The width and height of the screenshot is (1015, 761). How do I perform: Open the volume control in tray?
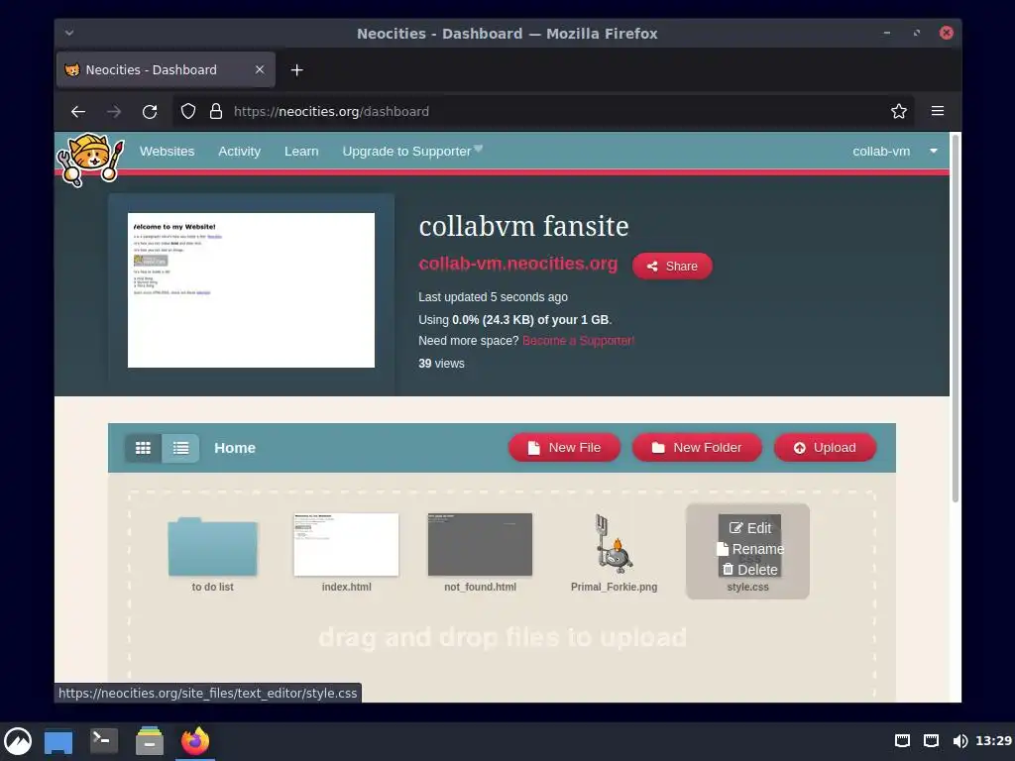point(959,741)
